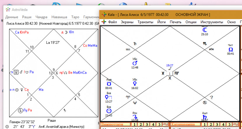242x129 pixels.
Task: Click the La 19°27' ascendant text in AstroVeda
Action: coord(53,43)
